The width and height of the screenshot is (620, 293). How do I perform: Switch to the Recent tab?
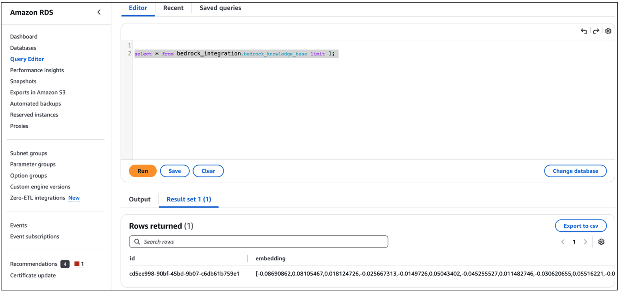173,8
